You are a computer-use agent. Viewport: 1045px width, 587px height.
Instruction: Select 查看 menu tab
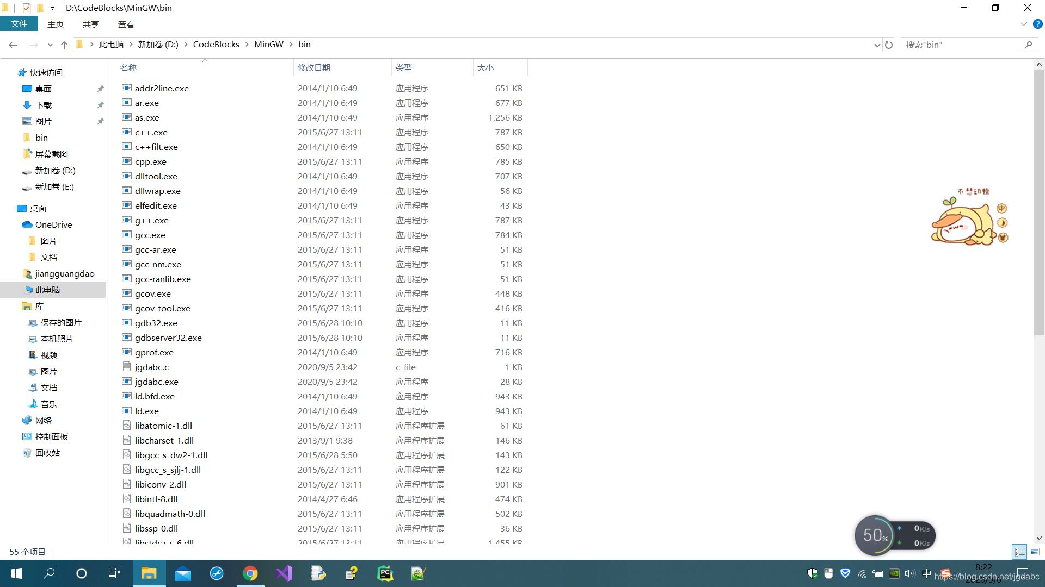coord(126,24)
